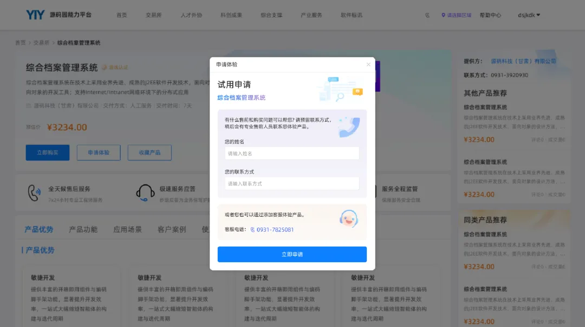This screenshot has width=585, height=327.
Task: Click the location pin icon 请选择区域
Action: tap(443, 15)
